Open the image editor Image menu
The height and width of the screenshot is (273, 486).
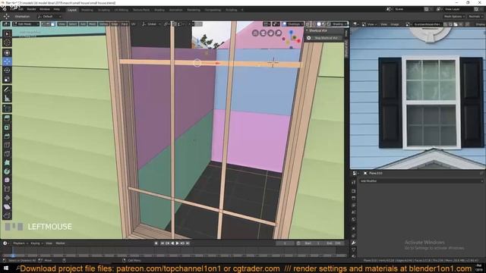tap(395, 24)
